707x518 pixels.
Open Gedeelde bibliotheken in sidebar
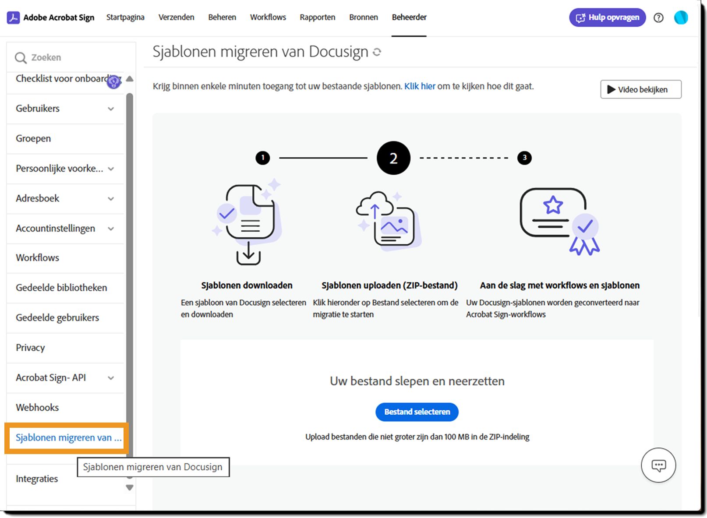[65, 288]
